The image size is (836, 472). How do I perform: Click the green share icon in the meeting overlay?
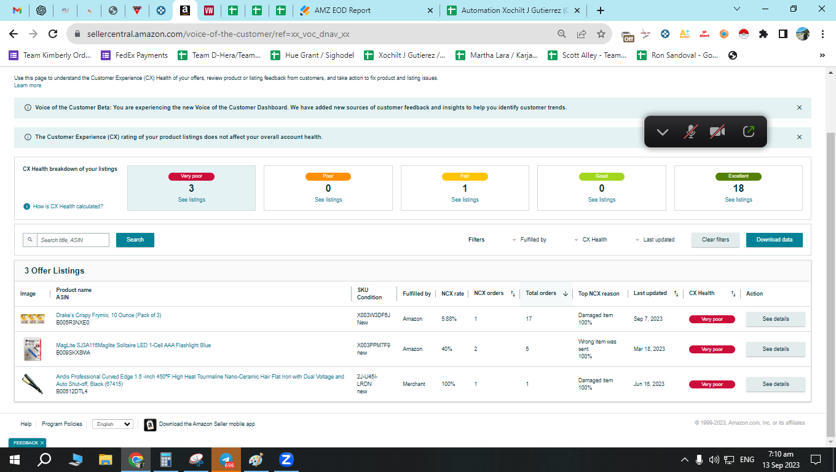[749, 132]
